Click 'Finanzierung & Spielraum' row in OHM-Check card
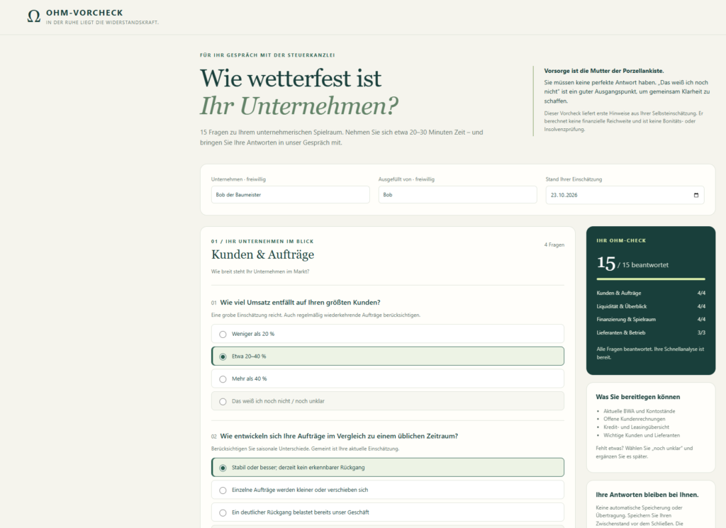726x528 pixels. click(651, 320)
